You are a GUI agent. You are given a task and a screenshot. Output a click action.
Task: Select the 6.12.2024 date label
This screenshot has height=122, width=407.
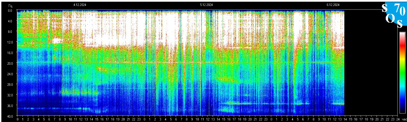point(333,5)
